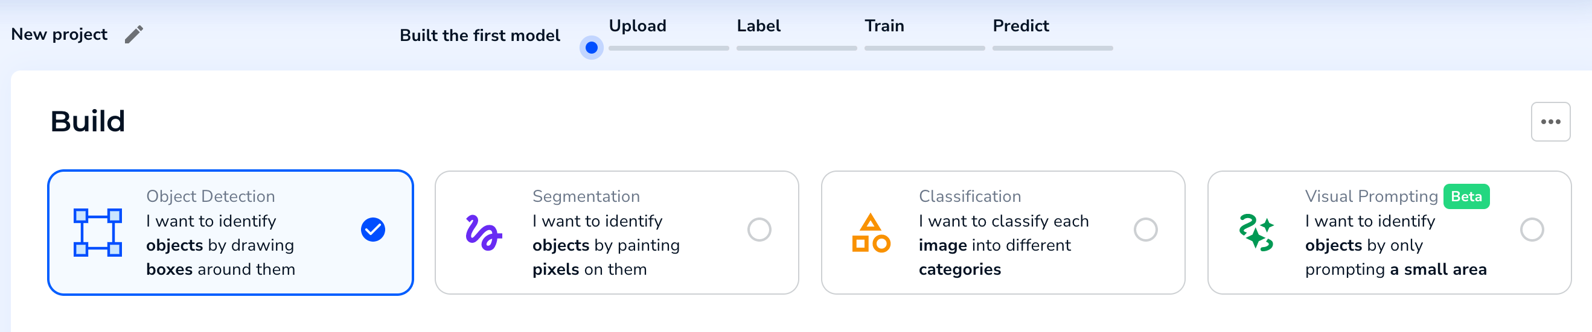Open the Predict step
Image resolution: width=1592 pixels, height=332 pixels.
coord(1020,26)
